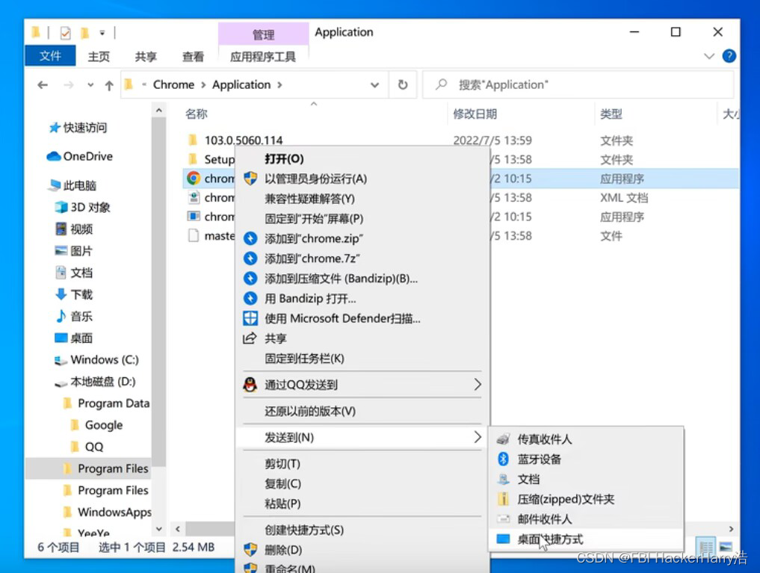Image resolution: width=760 pixels, height=573 pixels.
Task: Click Defender shield icon for 使用 Microsoft Defender扫描
Action: coord(250,318)
